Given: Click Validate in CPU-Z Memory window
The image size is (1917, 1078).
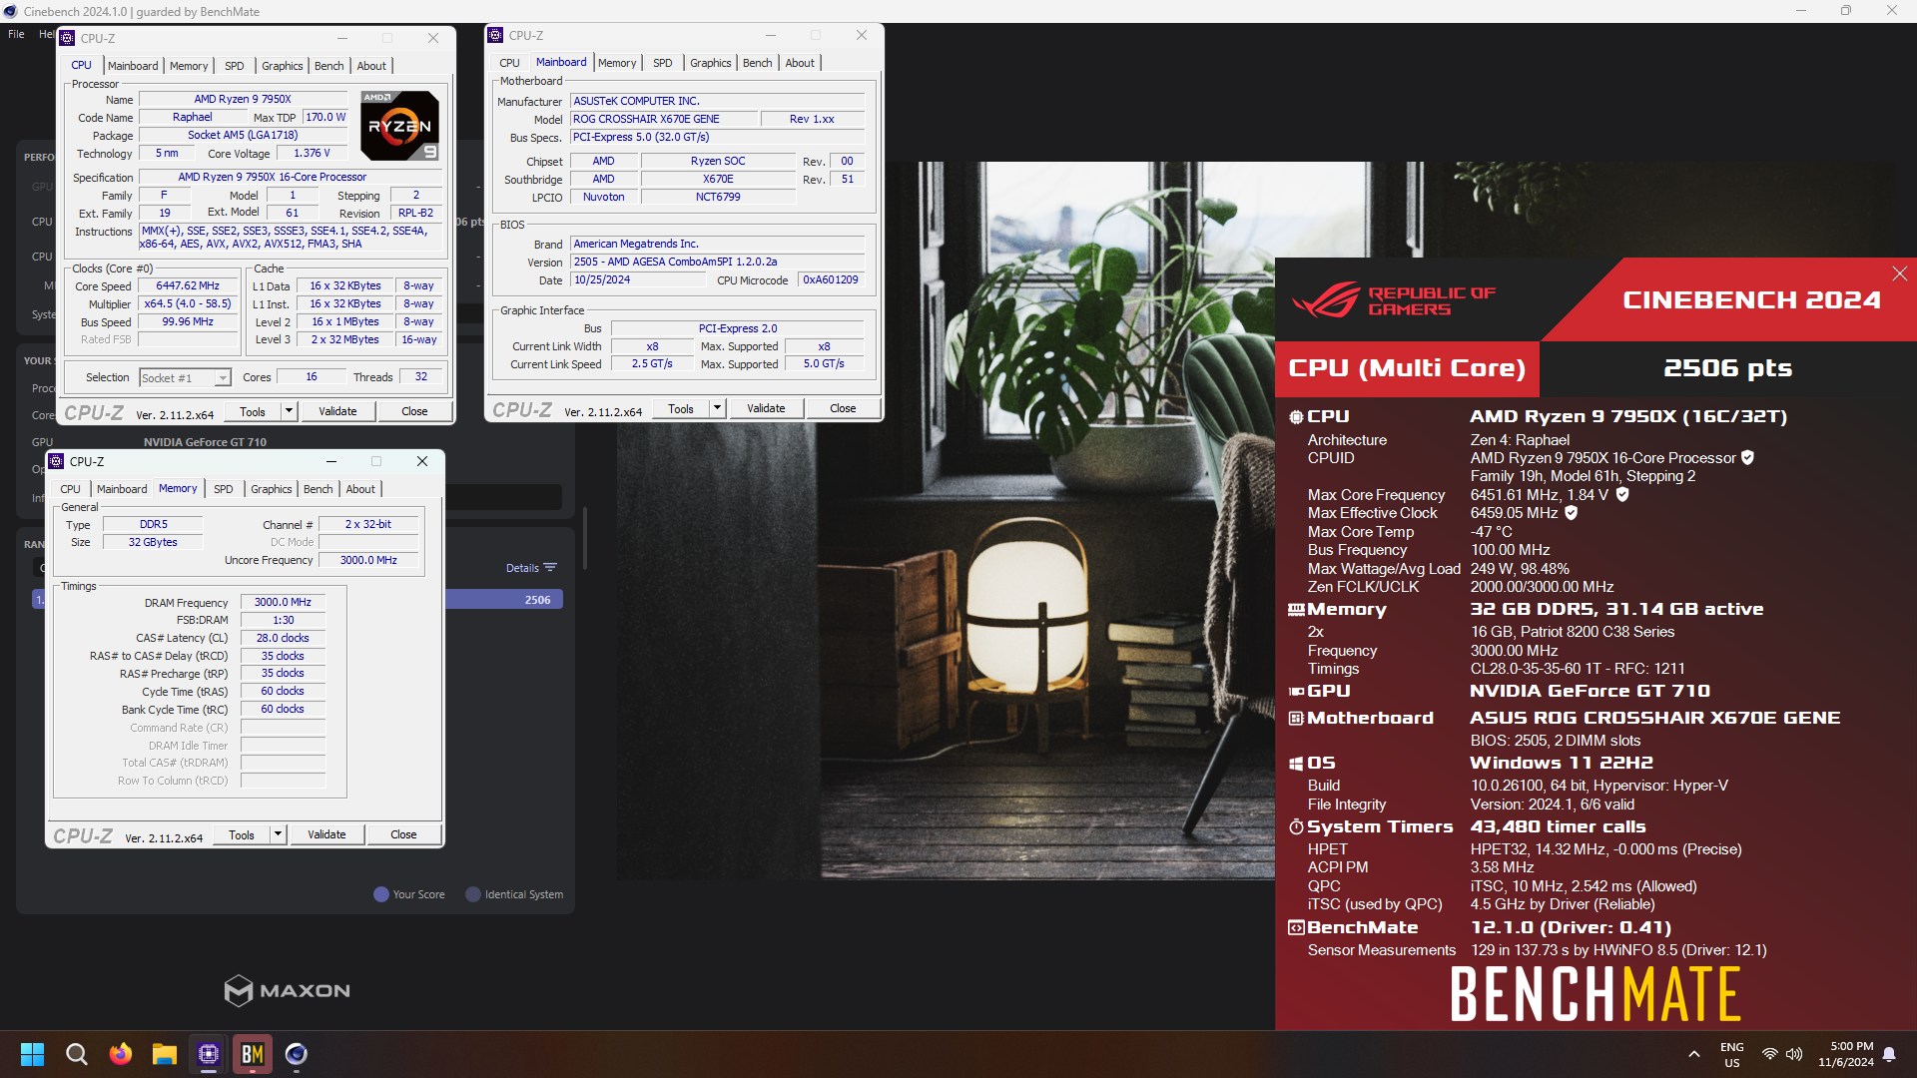Looking at the screenshot, I should (326, 834).
